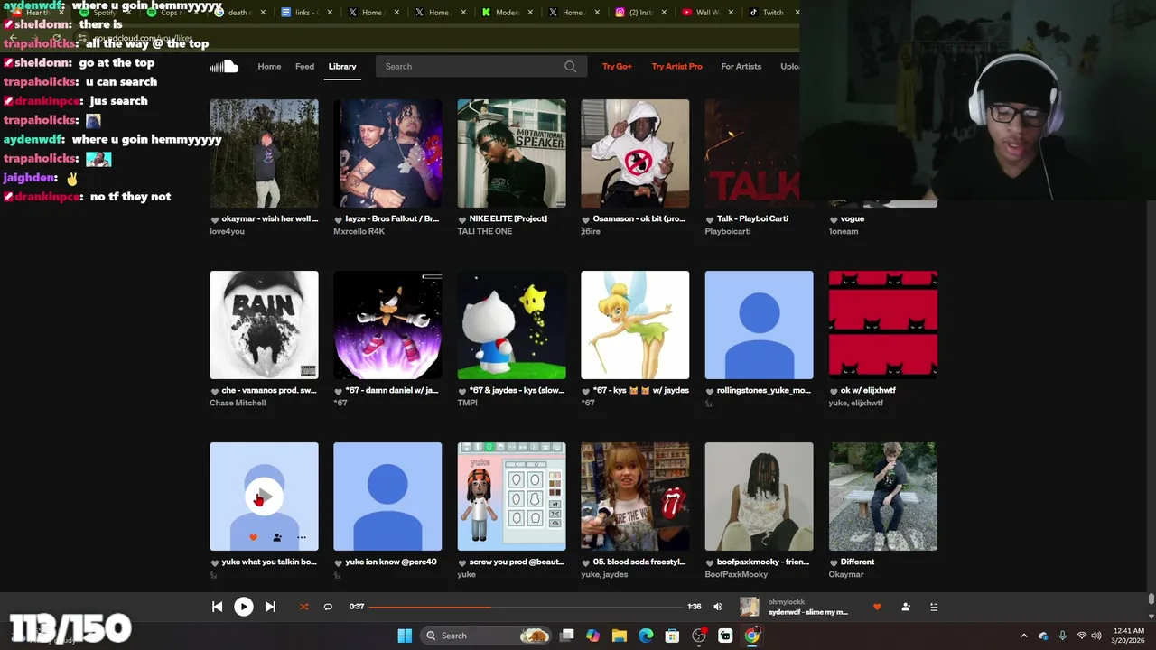Open the rollingstones_yuke_mo placeholder cover
This screenshot has width=1156, height=650.
759,325
